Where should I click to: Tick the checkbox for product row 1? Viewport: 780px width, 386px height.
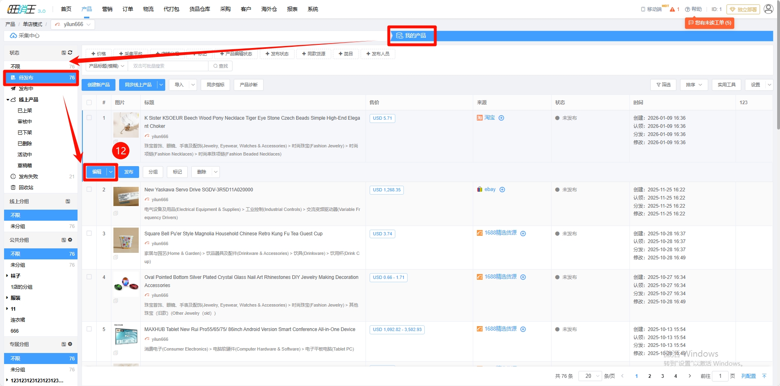pyautogui.click(x=89, y=118)
